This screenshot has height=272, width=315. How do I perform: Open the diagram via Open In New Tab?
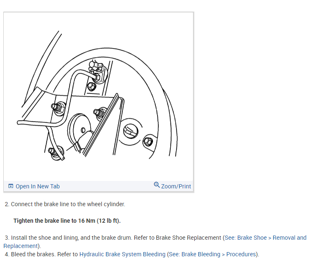pyautogui.click(x=38, y=186)
